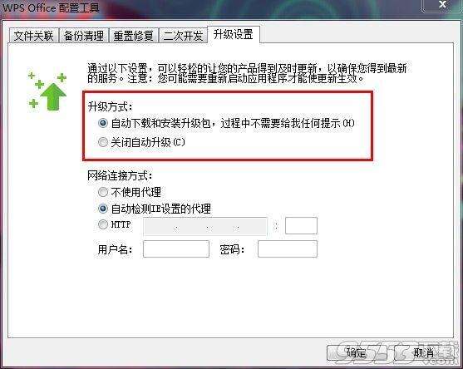
Task: Select the 重置修复 tab
Action: pos(134,36)
